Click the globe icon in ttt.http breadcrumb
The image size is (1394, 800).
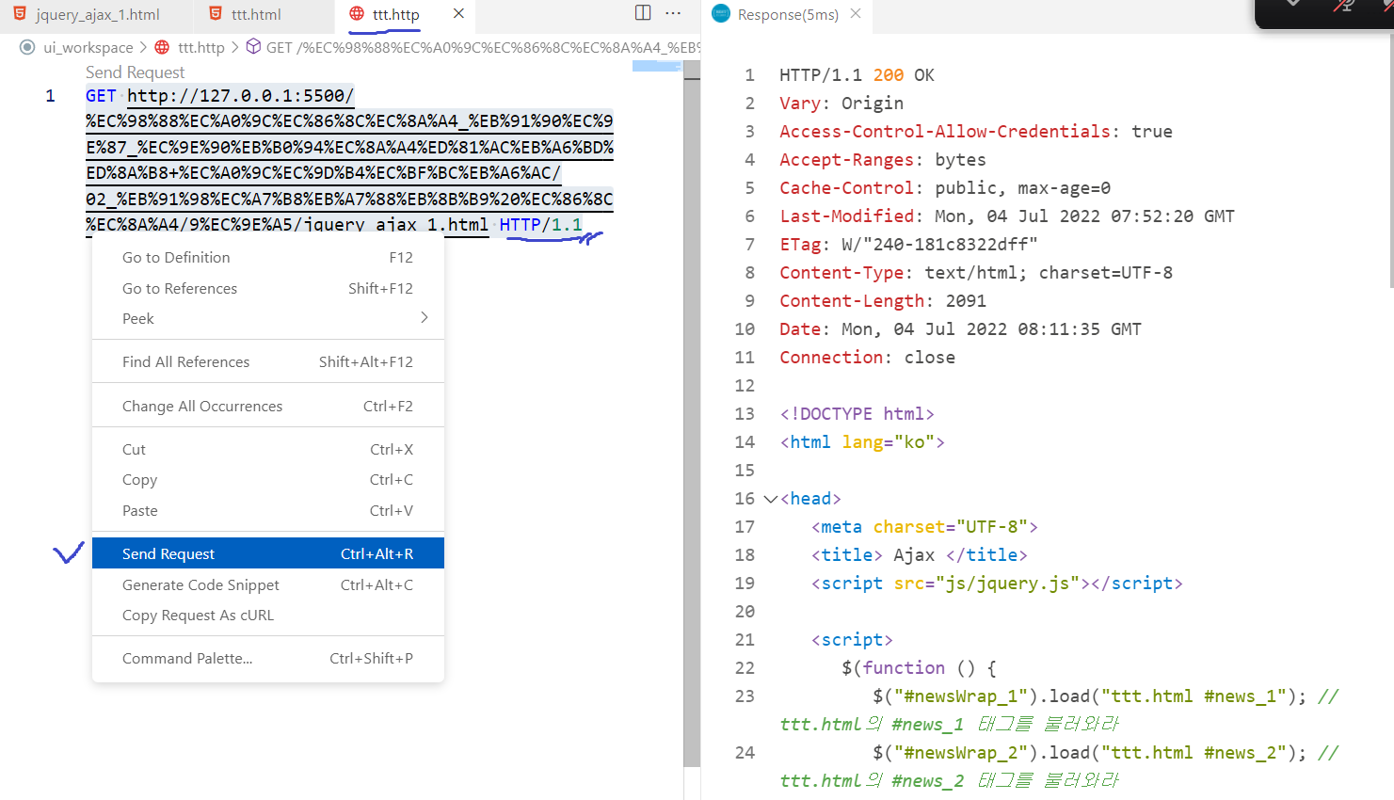pos(162,47)
